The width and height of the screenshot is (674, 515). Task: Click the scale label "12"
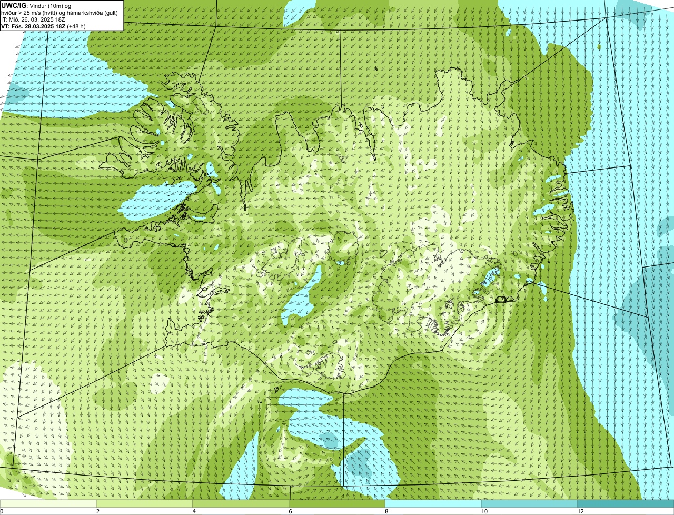580,511
